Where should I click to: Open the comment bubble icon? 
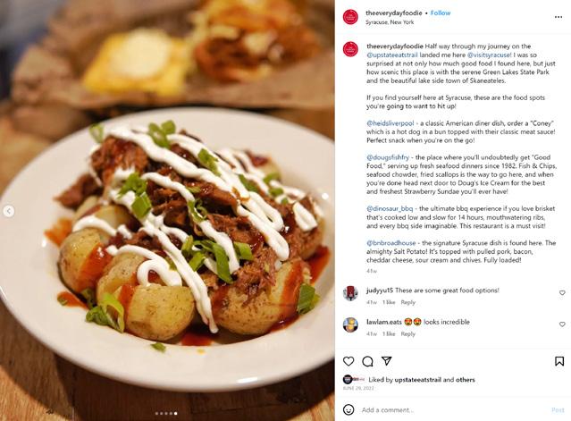point(367,361)
